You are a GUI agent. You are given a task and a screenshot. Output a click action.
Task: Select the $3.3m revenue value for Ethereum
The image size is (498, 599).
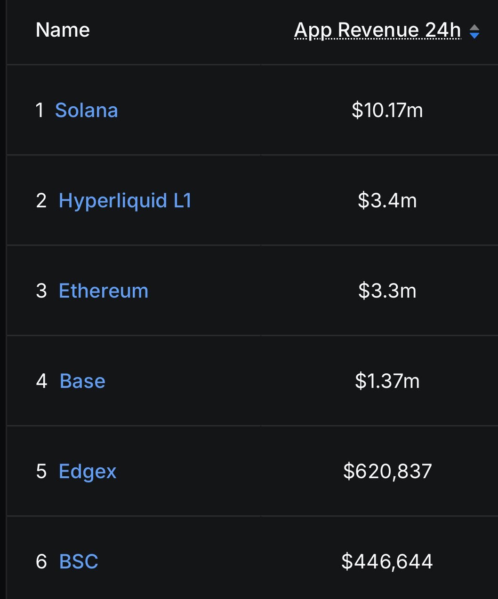click(388, 291)
